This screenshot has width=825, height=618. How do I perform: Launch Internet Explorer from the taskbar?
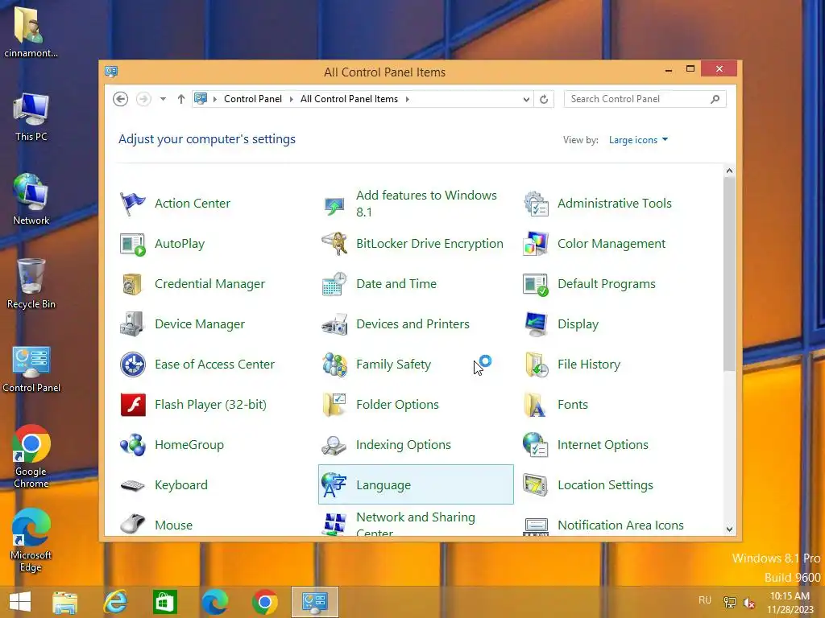[115, 602]
